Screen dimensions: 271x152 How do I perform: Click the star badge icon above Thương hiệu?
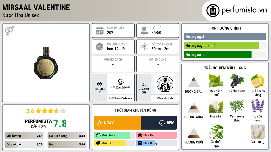(100, 84)
